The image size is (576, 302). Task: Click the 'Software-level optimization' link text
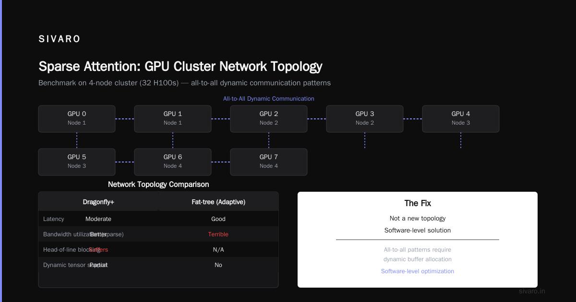(418, 271)
